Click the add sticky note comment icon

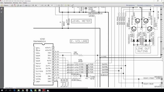click(66, 5)
